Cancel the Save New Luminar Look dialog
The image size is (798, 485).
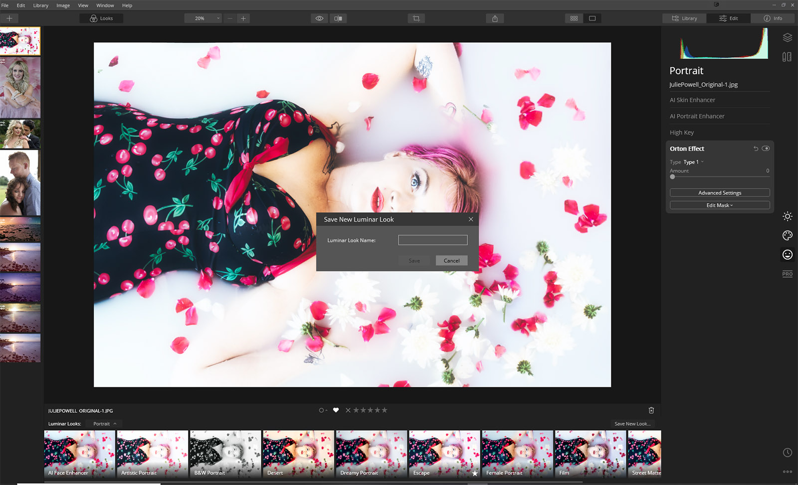(x=451, y=260)
